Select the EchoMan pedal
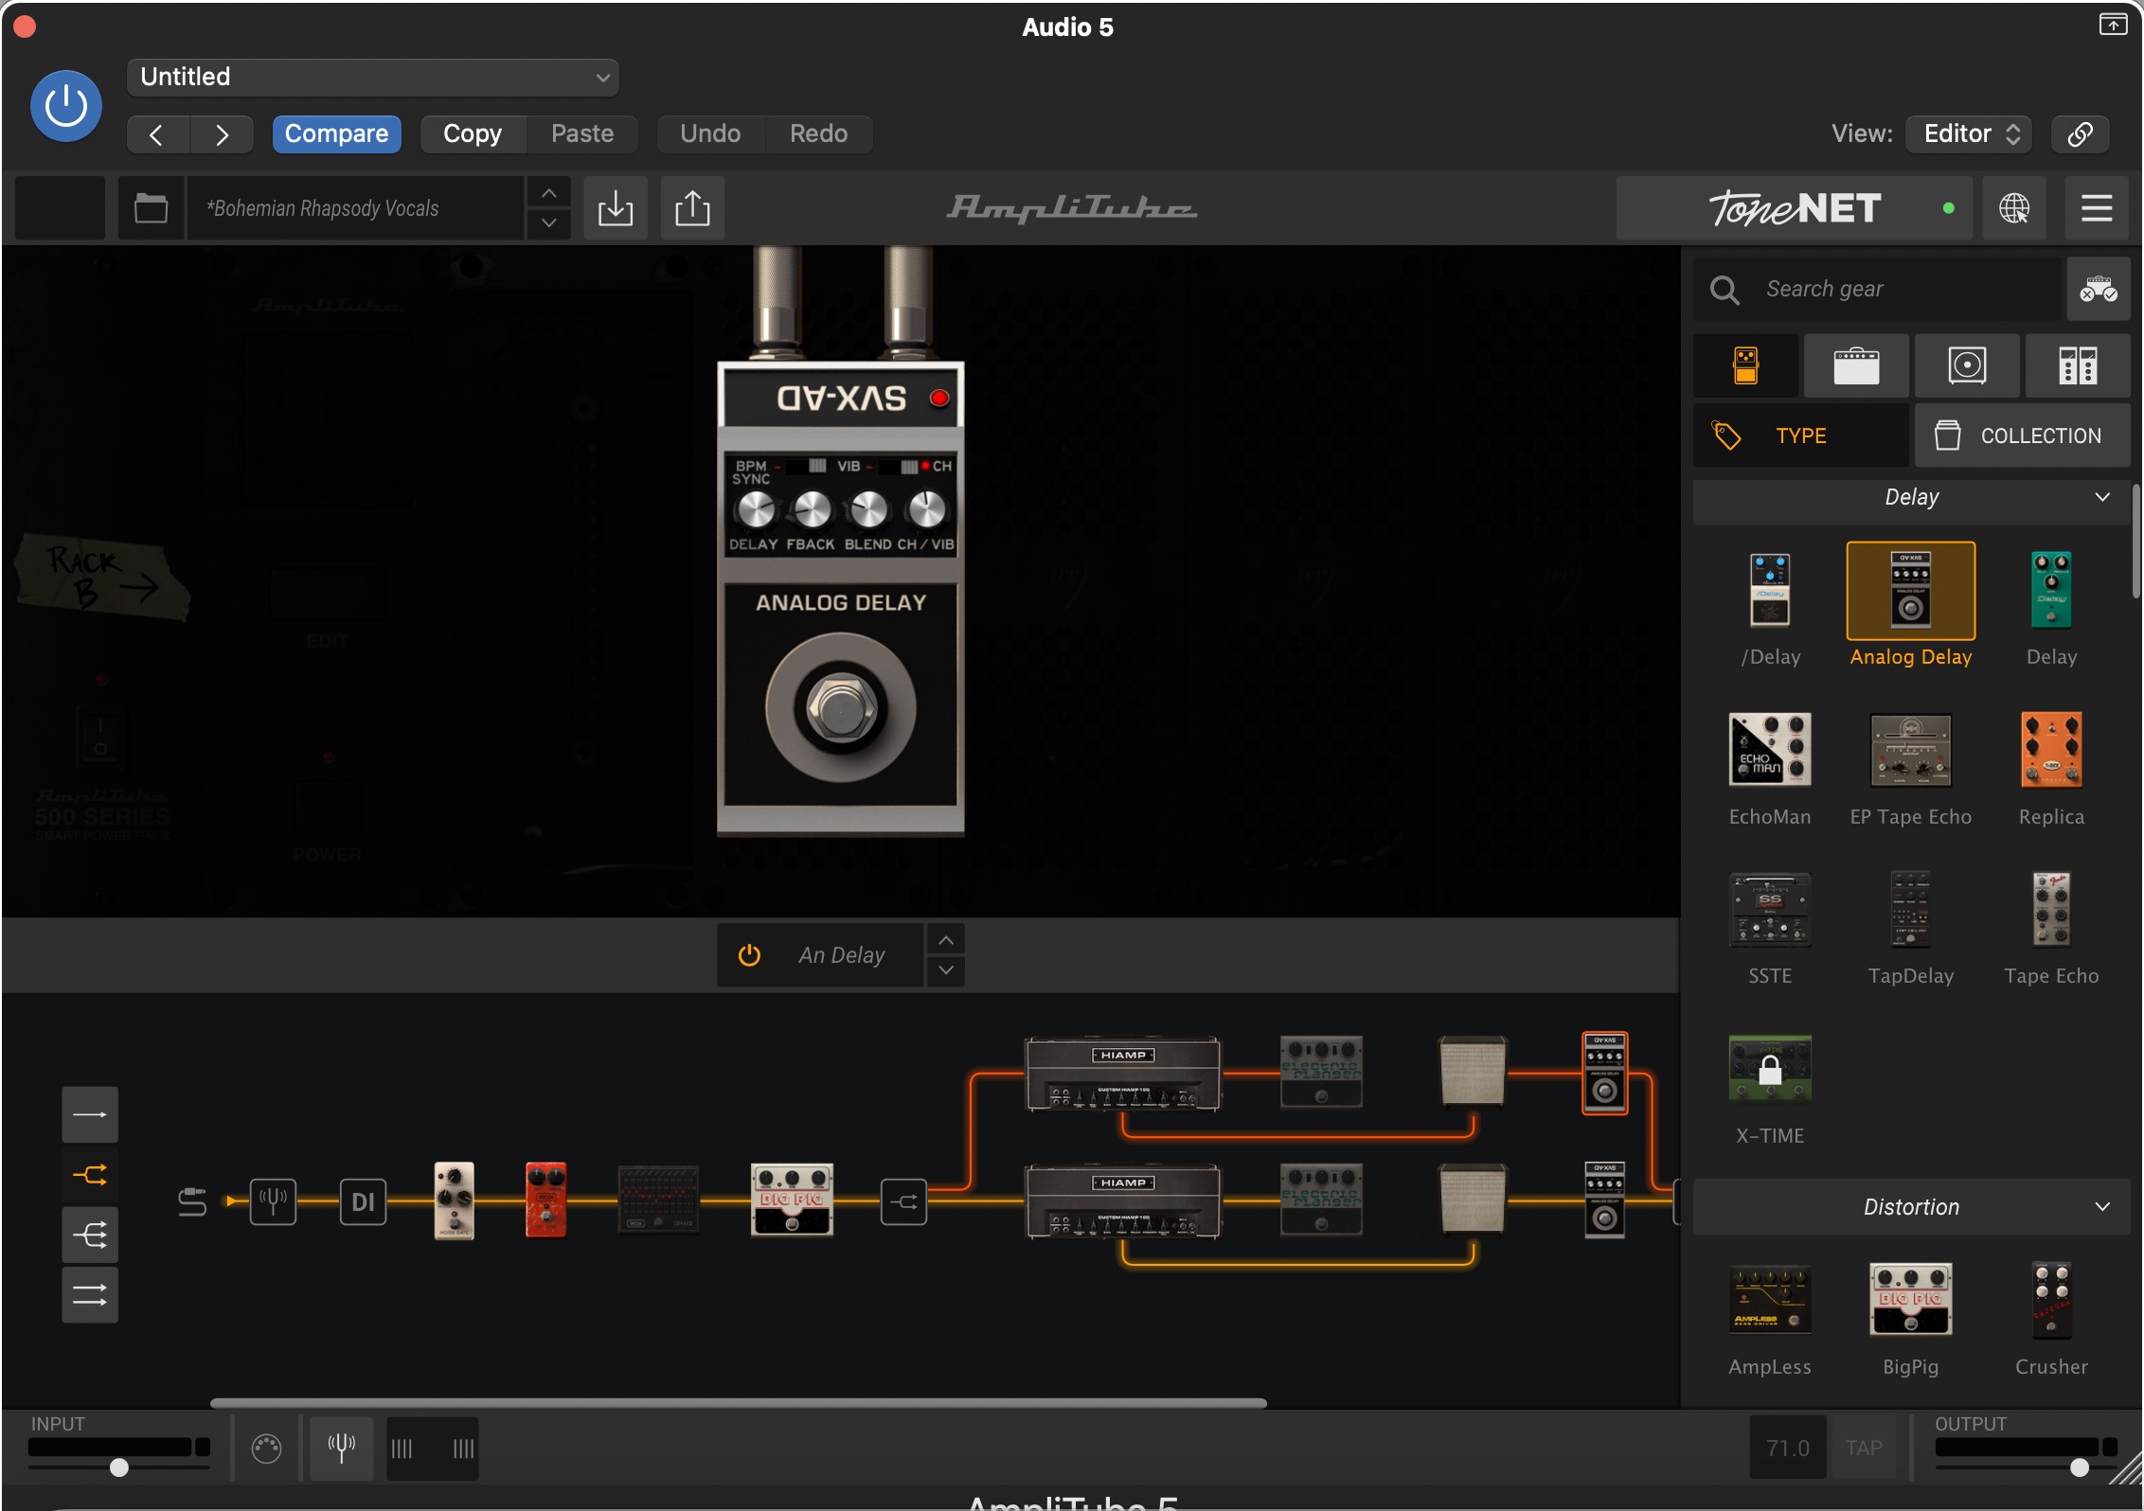 coord(1770,750)
